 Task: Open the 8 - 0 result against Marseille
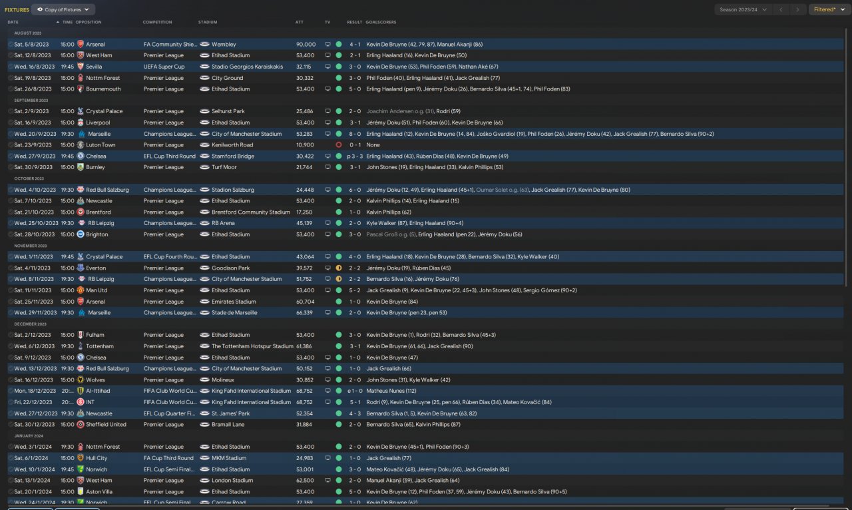tap(355, 134)
